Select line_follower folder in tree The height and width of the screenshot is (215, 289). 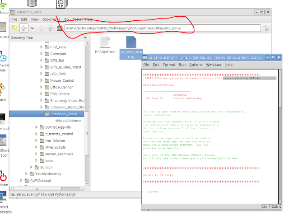coord(55,140)
